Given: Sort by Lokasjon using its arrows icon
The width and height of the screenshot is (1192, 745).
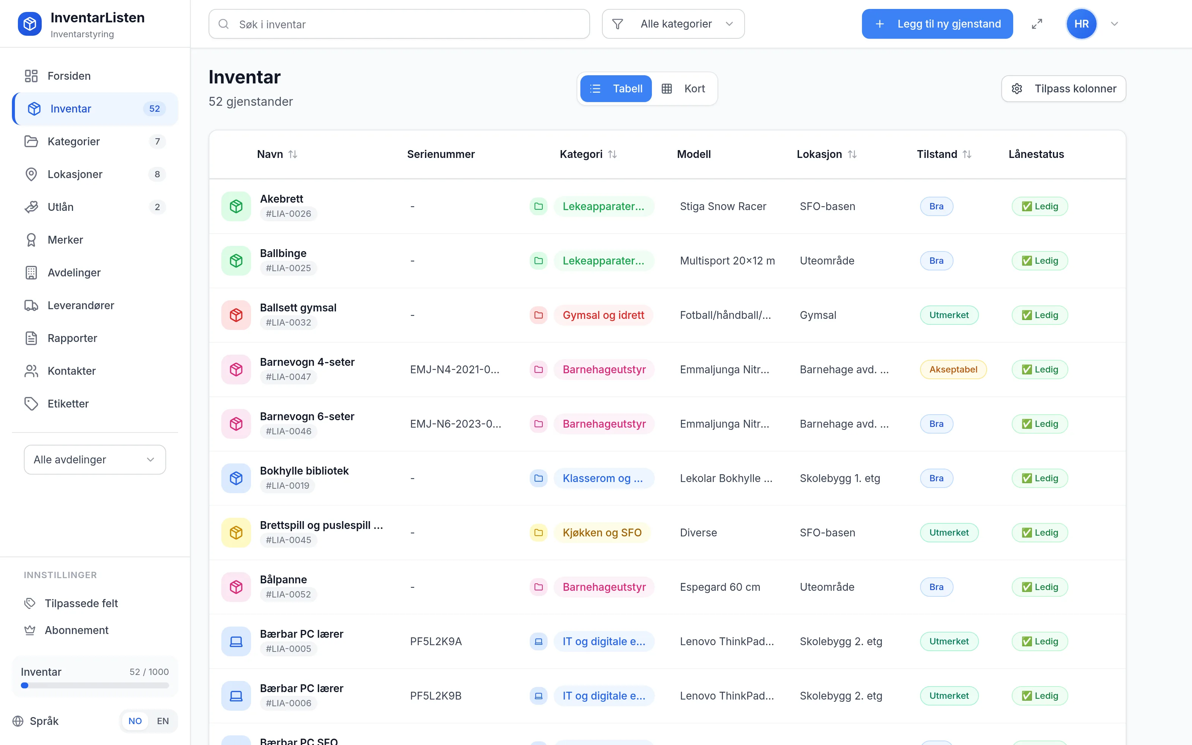Looking at the screenshot, I should 852,154.
